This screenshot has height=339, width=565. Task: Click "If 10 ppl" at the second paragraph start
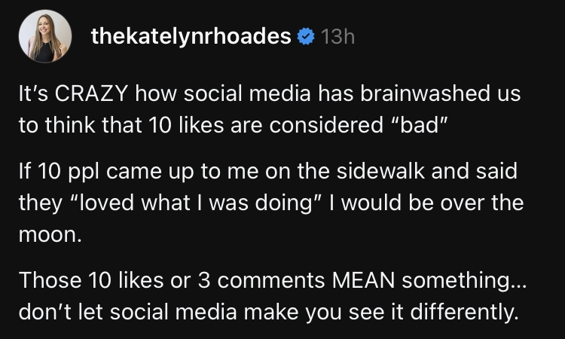tap(59, 172)
